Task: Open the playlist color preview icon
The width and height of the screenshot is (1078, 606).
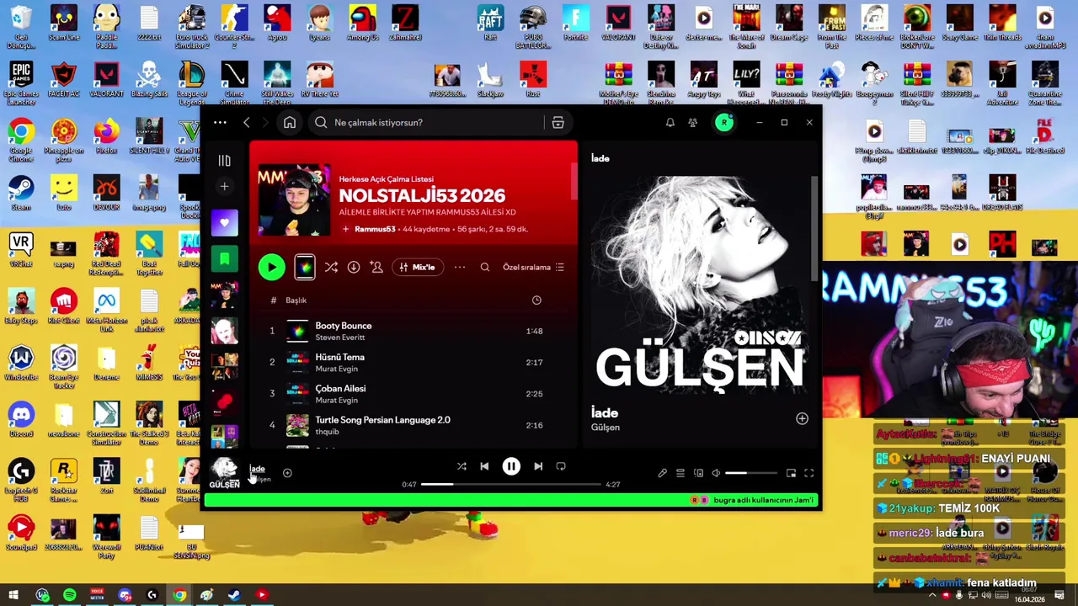Action: (x=305, y=268)
